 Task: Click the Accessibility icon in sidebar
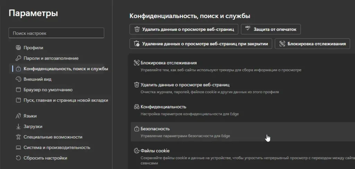pos(19,137)
